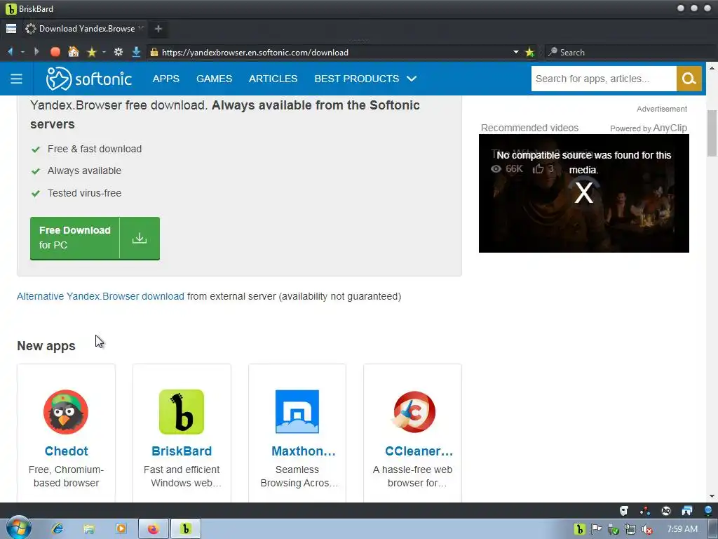
Task: Click the orange Softonic search button
Action: (x=689, y=79)
